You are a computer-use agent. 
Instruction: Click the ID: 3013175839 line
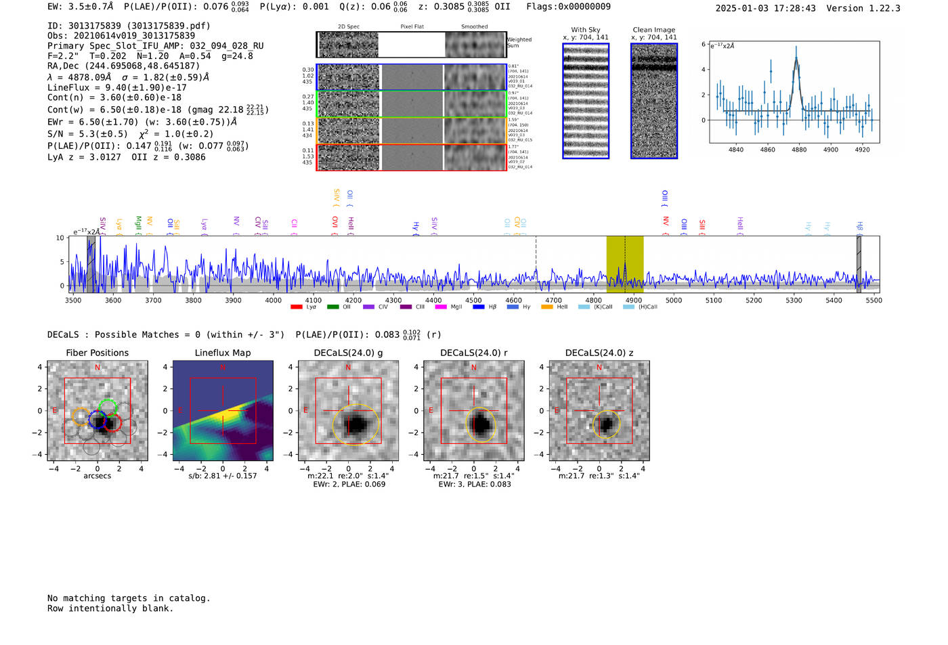(x=129, y=26)
